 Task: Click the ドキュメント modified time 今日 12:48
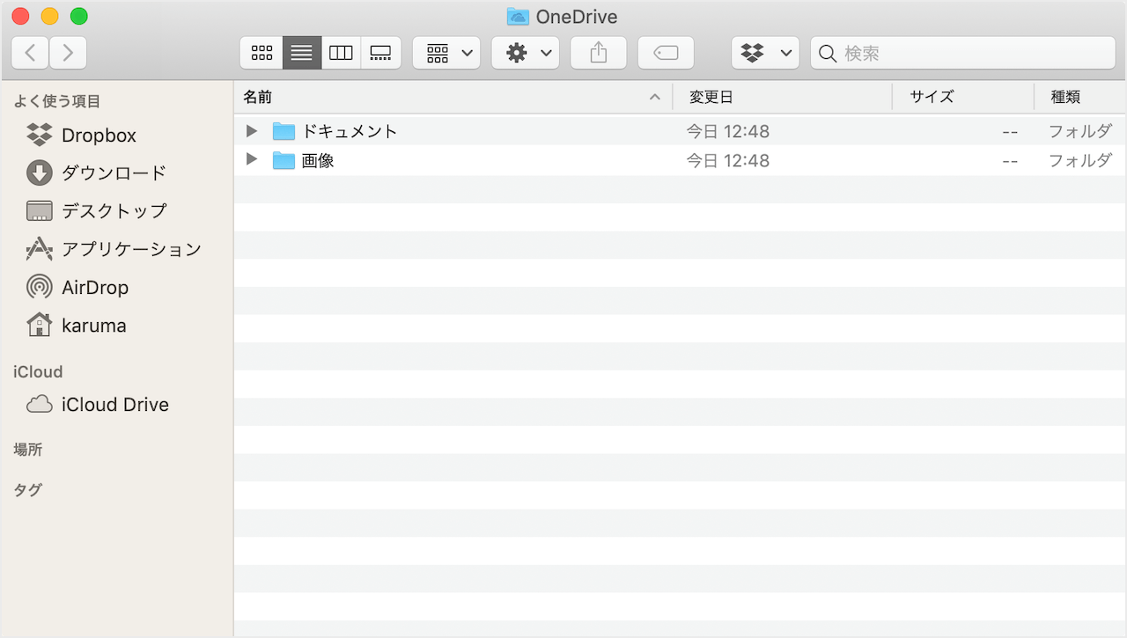[x=728, y=131]
